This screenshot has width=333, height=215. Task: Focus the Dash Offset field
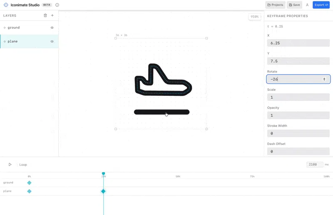pyautogui.click(x=298, y=151)
